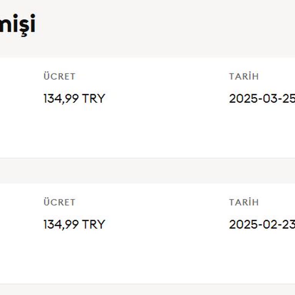Select the 134,99 amount in the February payment
Screen dimensions: 295x295
(x=61, y=224)
